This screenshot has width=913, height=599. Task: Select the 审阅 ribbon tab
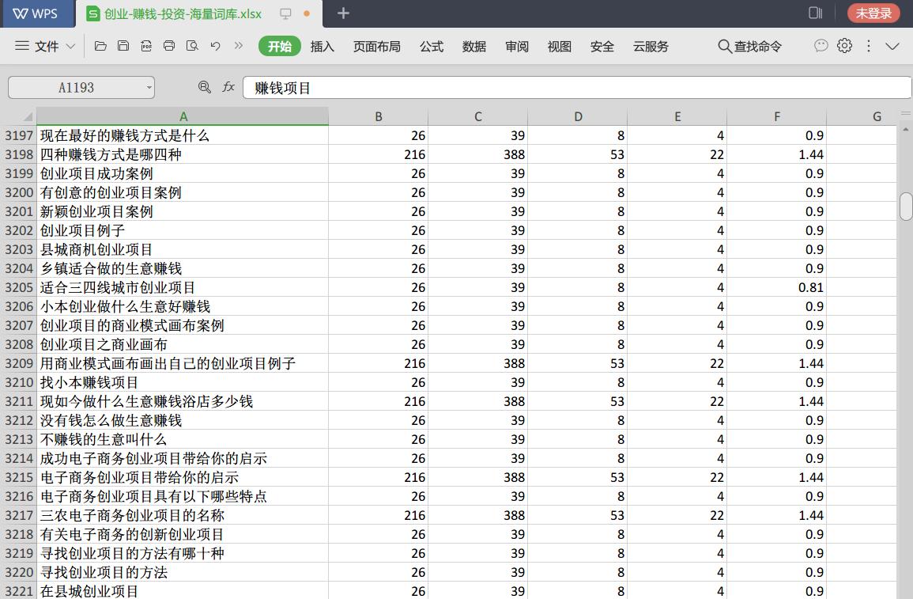pos(516,46)
